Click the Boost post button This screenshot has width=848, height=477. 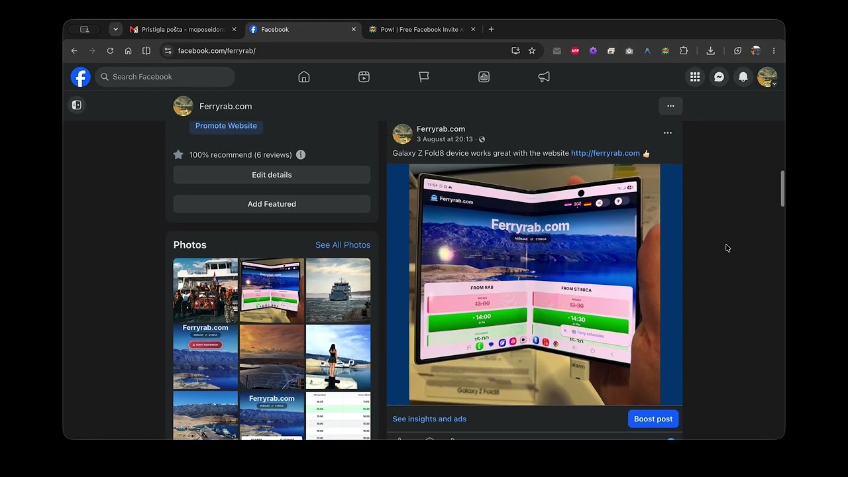click(x=653, y=419)
